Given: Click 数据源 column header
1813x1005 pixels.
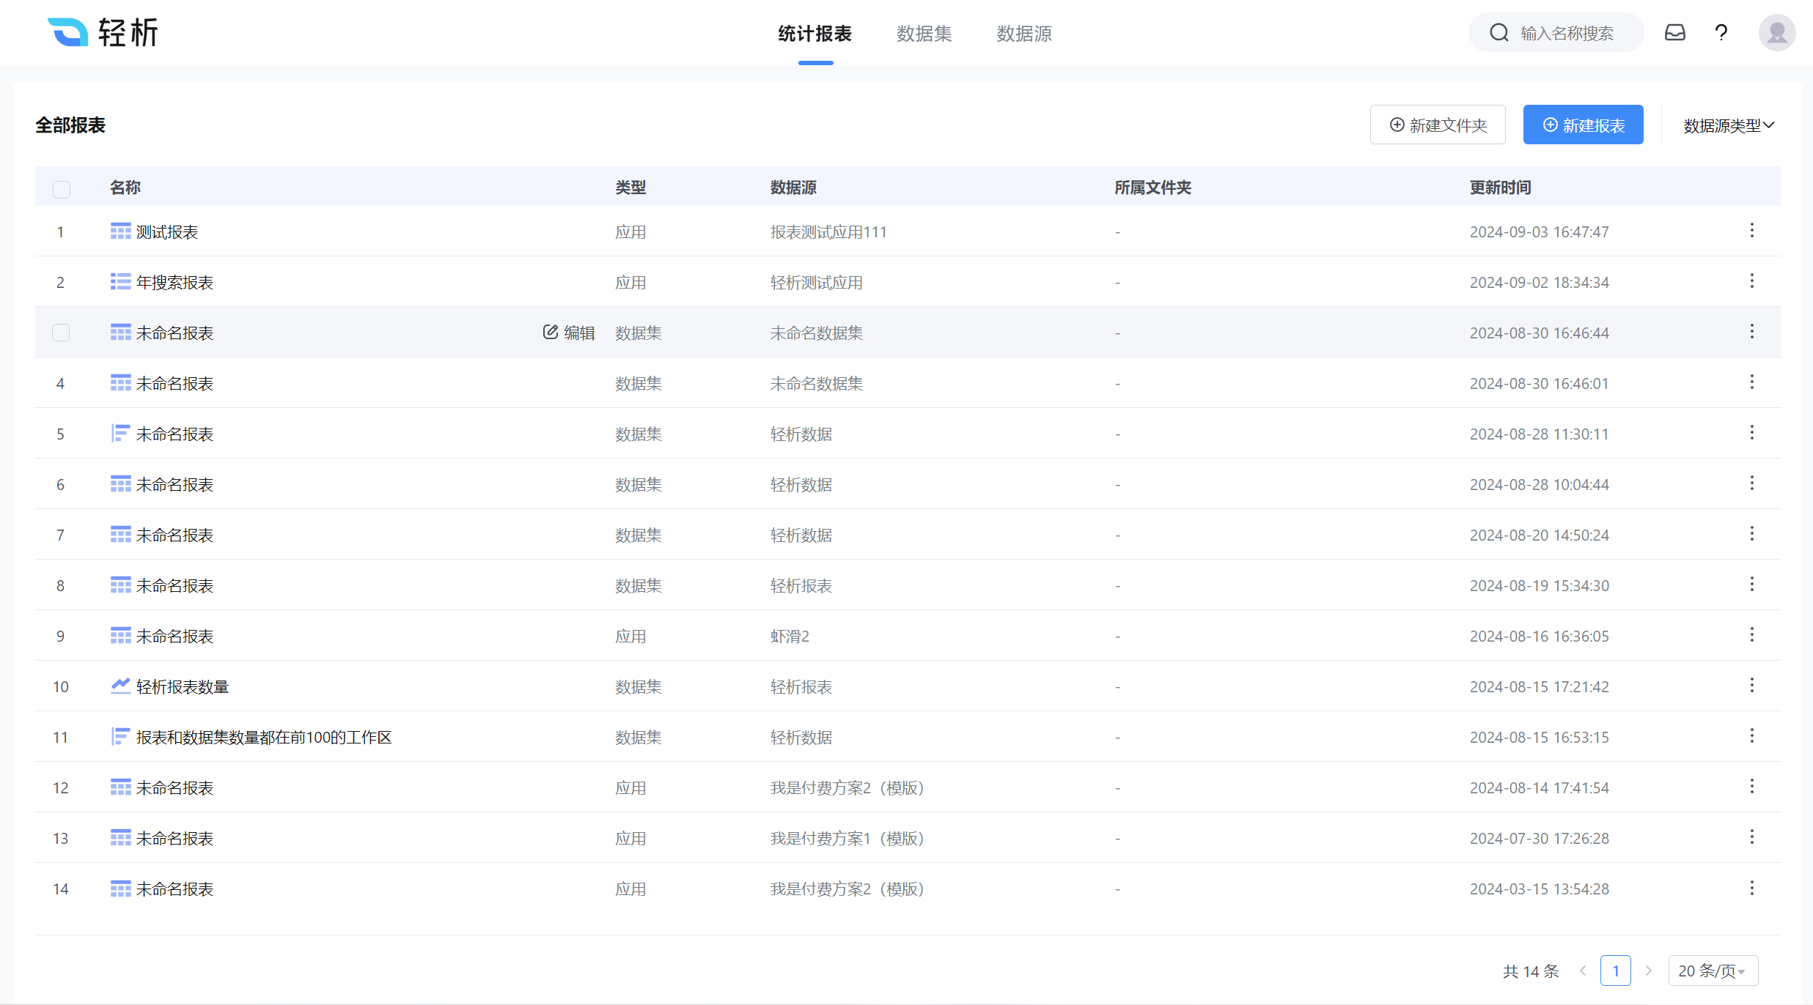Looking at the screenshot, I should coord(793,188).
